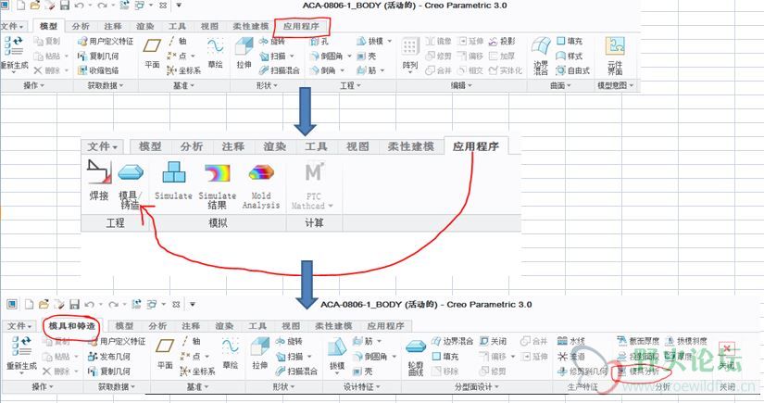
Task: Expand the 工程 group dropdown
Action: click(350, 86)
